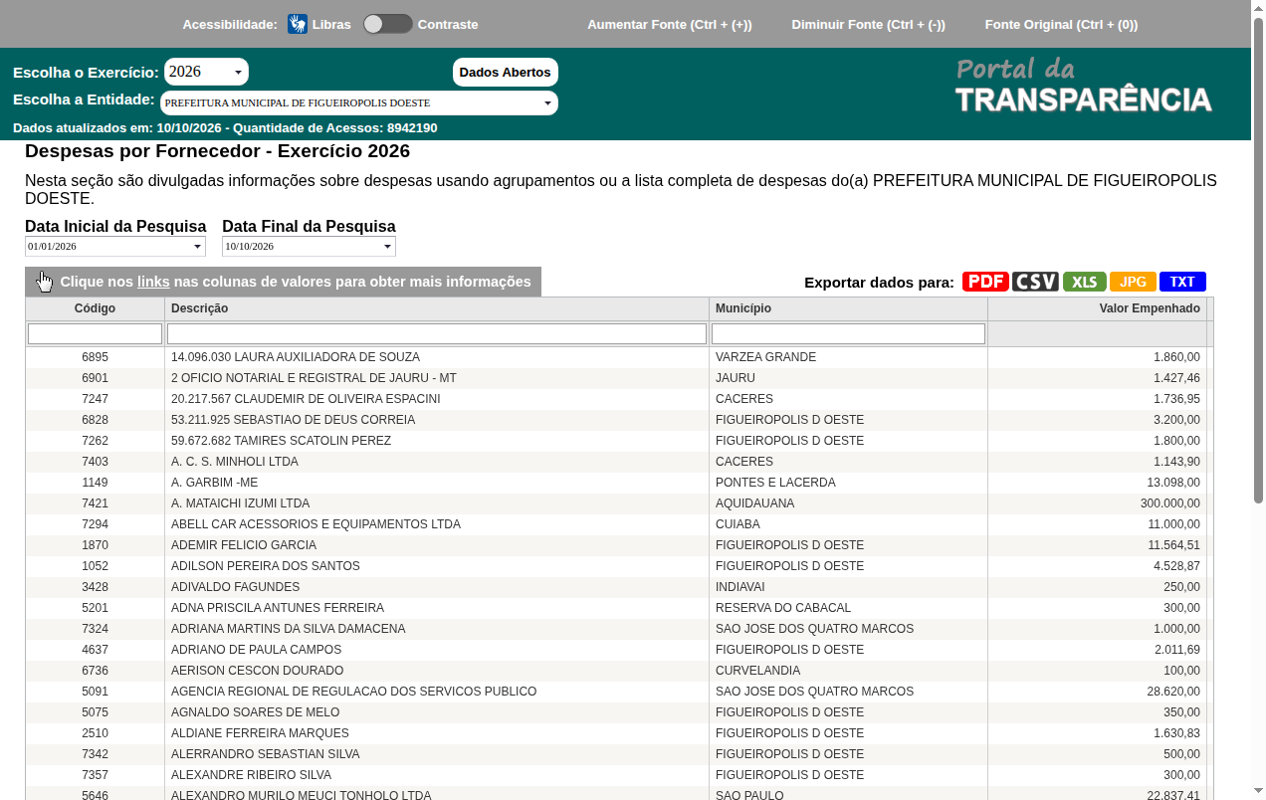Export data as PDF
This screenshot has width=1266, height=800.
pyautogui.click(x=985, y=282)
